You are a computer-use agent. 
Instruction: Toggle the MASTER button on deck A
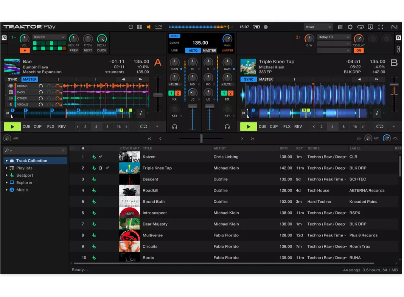30,79
